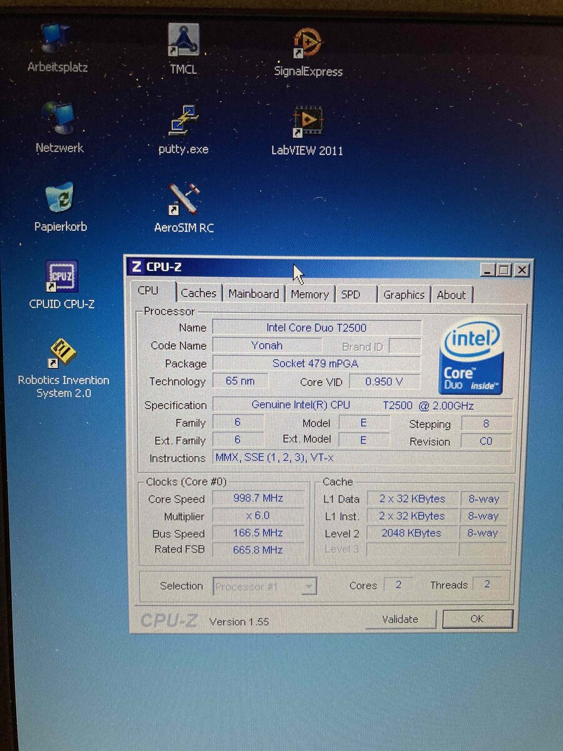Screen dimensions: 563x751
Task: Click the Cores count field
Action: coord(398,585)
